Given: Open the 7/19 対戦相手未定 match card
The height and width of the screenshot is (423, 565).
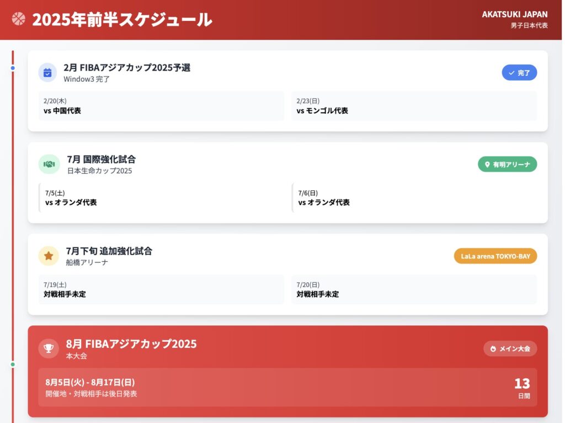Looking at the screenshot, I should tap(161, 289).
